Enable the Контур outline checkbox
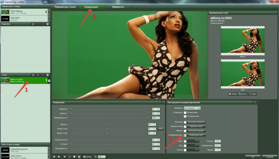The width and height of the screenshot is (279, 159). 185,150
